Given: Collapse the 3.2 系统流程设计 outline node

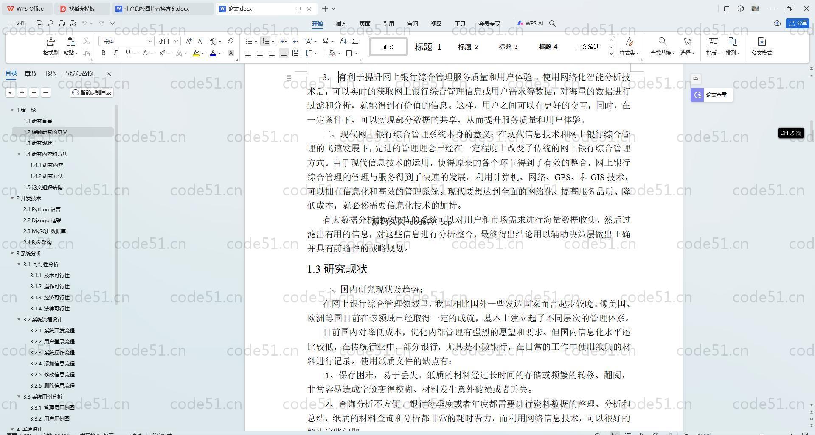Looking at the screenshot, I should tap(19, 319).
